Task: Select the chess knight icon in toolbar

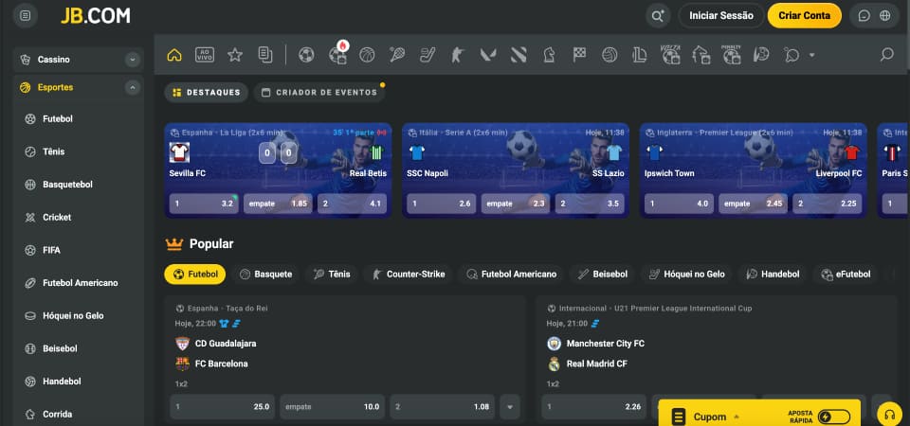Action: coord(549,55)
